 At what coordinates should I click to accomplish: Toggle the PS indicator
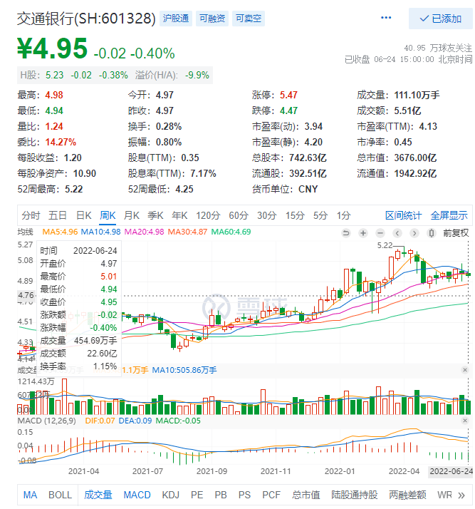pos(244,495)
